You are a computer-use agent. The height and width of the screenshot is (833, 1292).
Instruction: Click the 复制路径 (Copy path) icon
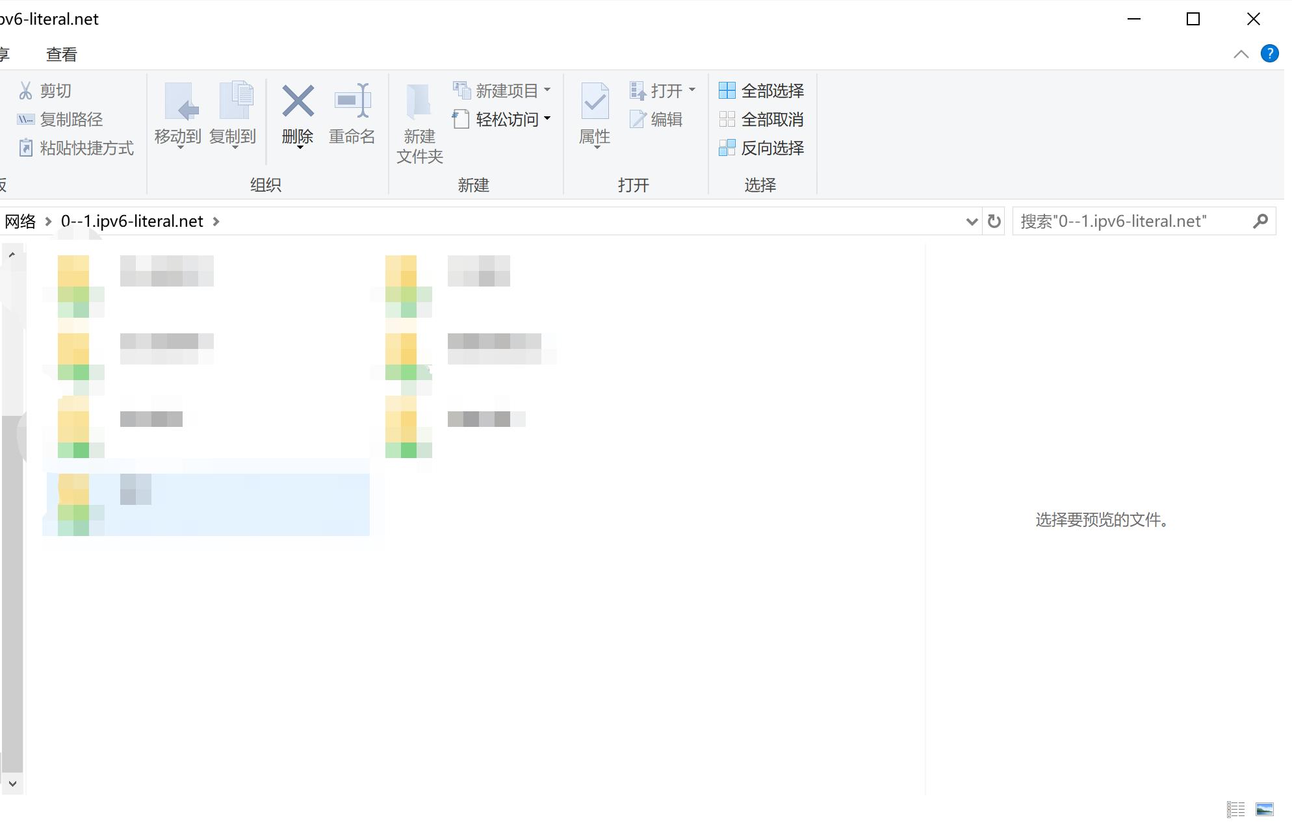(x=25, y=119)
